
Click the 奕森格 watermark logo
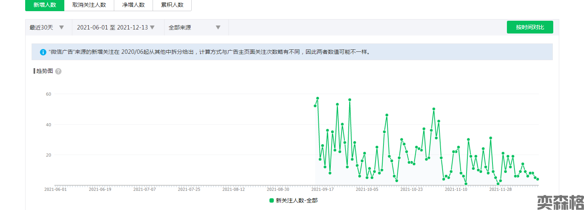[x=560, y=202]
